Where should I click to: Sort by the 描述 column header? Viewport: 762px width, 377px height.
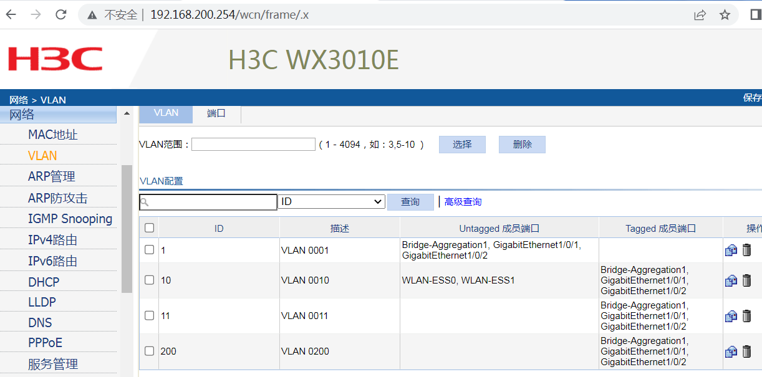pyautogui.click(x=340, y=229)
